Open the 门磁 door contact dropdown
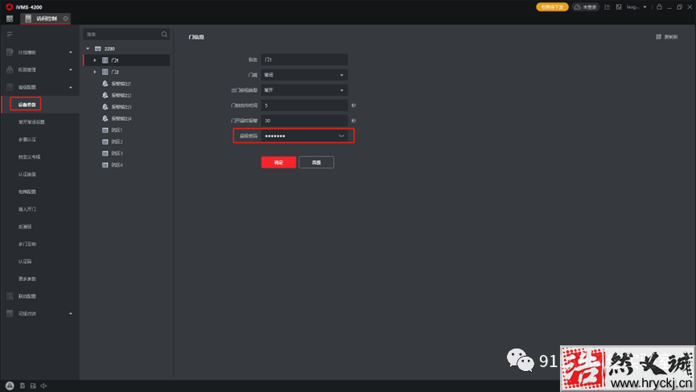The height and width of the screenshot is (392, 696). (x=304, y=75)
